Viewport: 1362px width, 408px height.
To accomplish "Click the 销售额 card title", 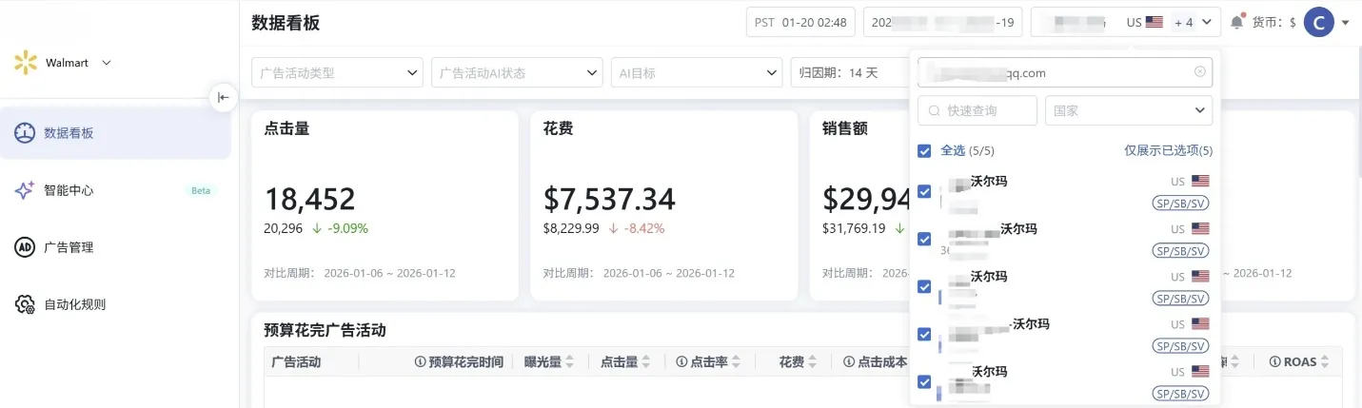I will pos(845,128).
